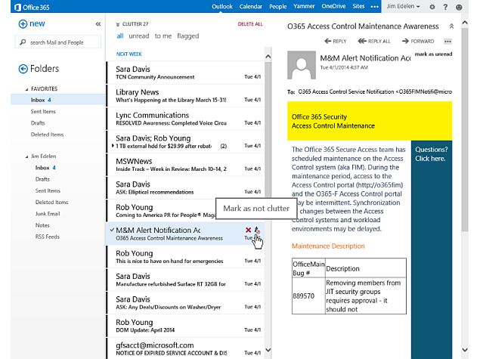
Task: Click reading pane scroll down arrow
Action: (x=465, y=349)
